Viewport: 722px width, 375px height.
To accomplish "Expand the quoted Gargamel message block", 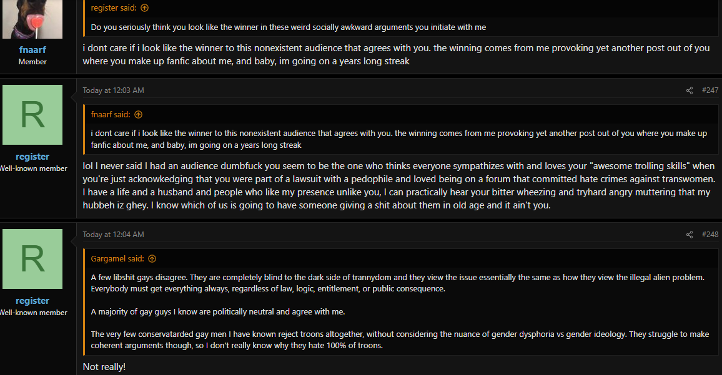I will click(401, 311).
